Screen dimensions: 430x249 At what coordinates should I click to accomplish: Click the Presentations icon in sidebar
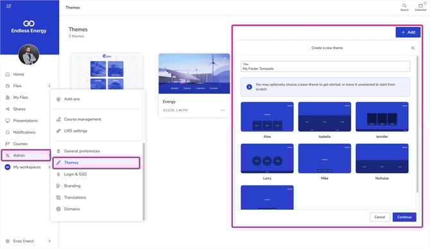pos(8,121)
